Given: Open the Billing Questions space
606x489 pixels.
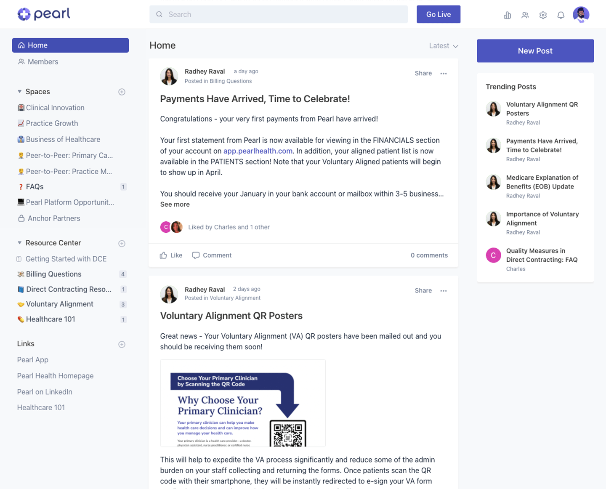Looking at the screenshot, I should pos(53,274).
